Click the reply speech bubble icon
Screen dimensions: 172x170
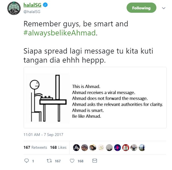click(x=26, y=161)
